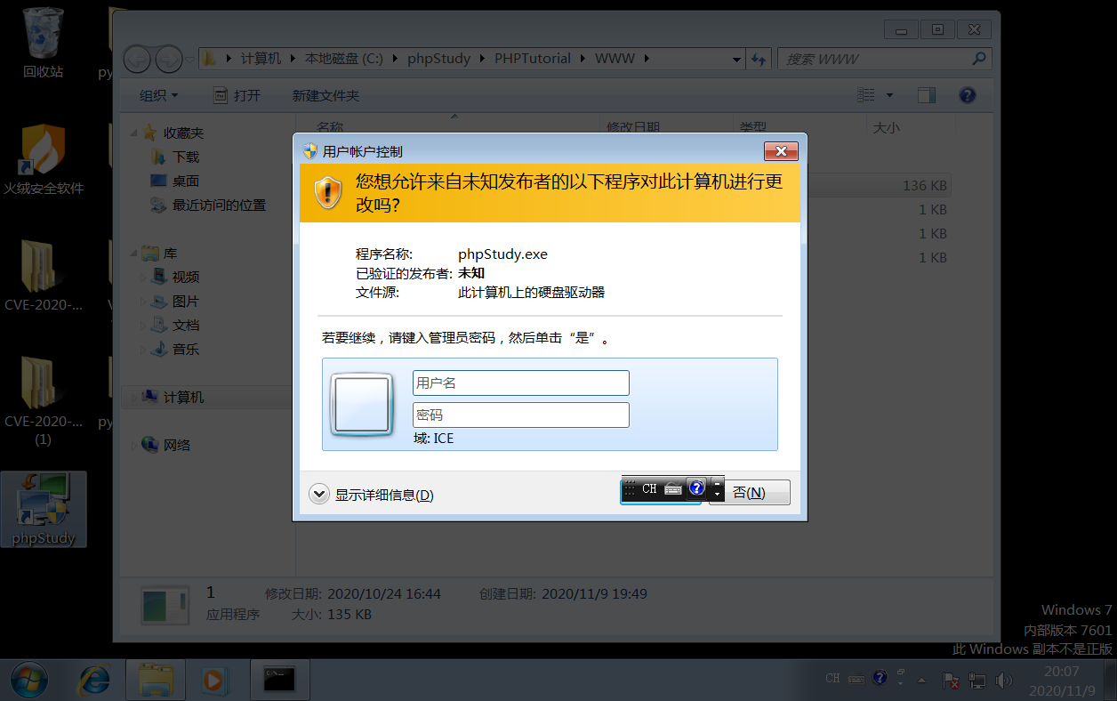1117x701 pixels.
Task: Select 本地磁盘 (C:) in the address bar
Action: pyautogui.click(x=344, y=59)
